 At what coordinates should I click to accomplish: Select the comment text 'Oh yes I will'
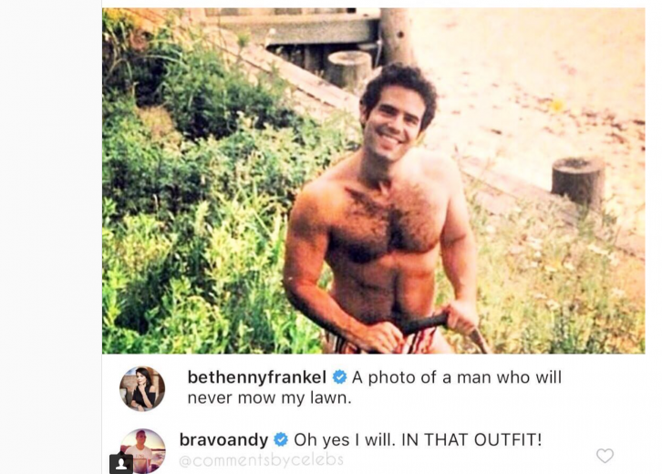click(345, 439)
